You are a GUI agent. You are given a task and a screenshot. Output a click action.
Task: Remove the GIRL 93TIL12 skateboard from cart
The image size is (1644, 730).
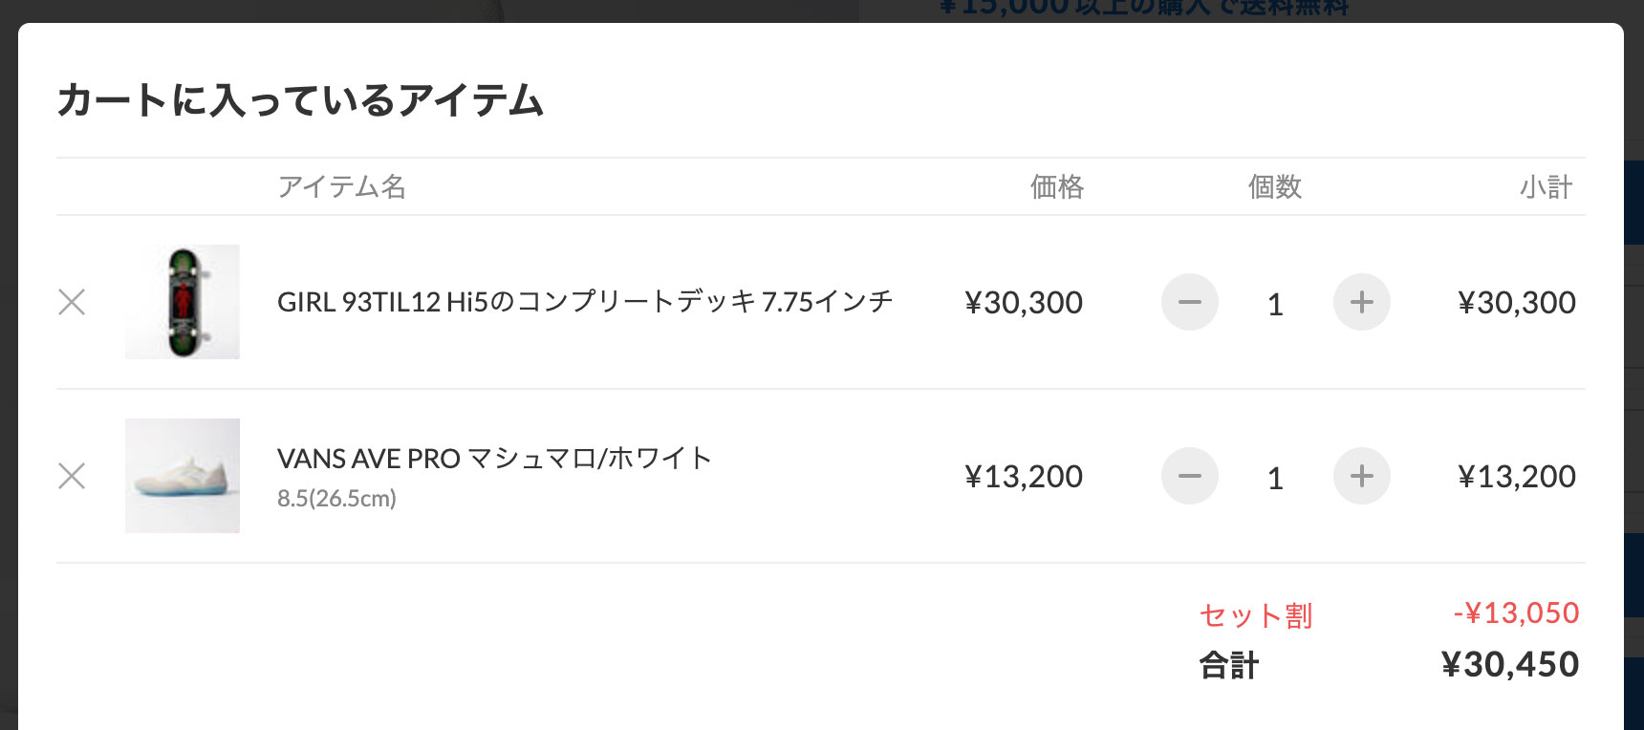72,302
